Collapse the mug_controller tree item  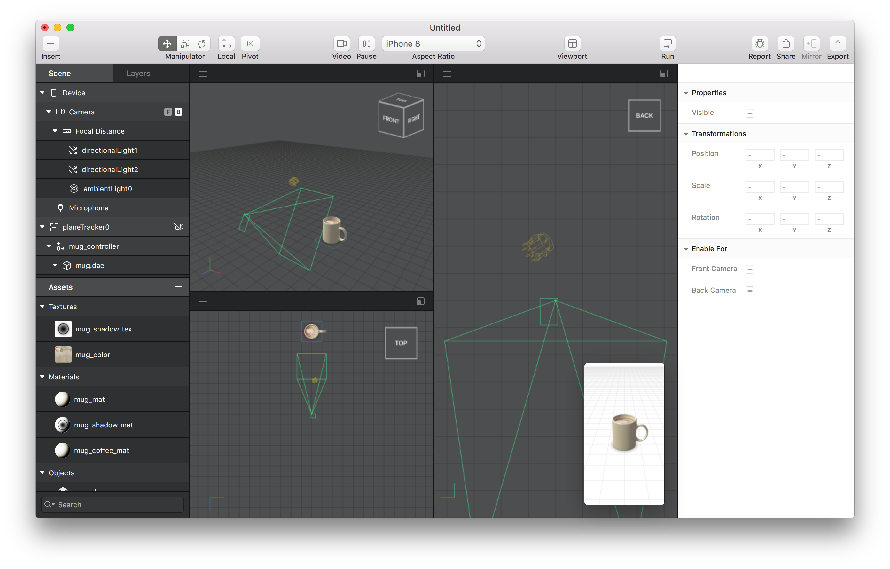(48, 246)
